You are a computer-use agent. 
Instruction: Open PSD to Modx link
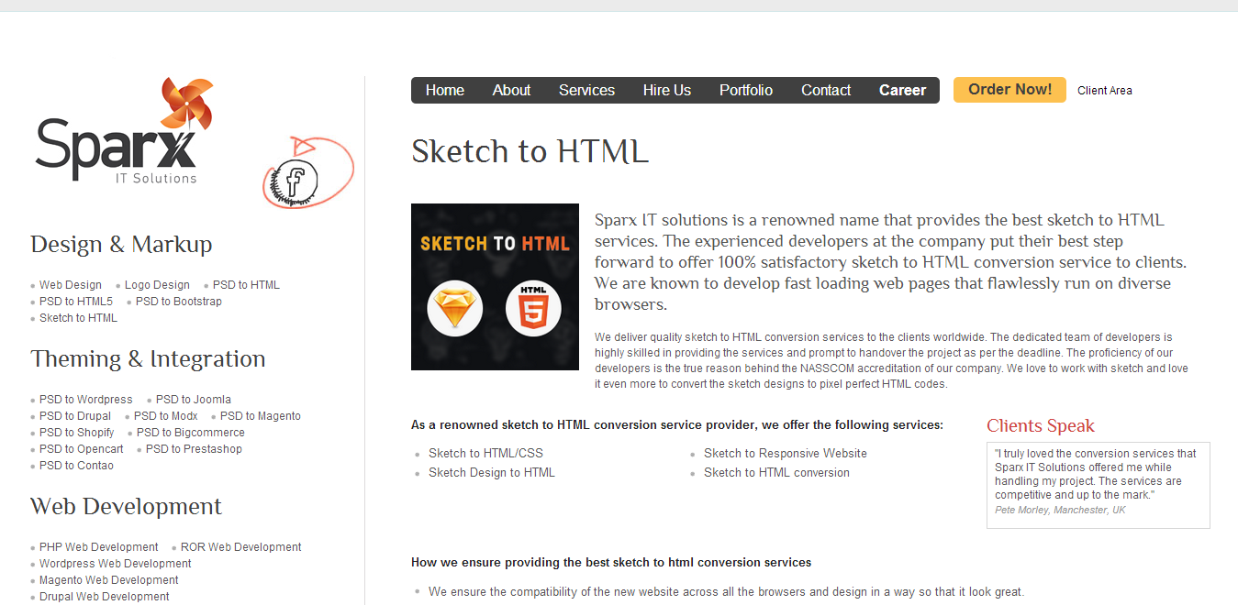click(166, 416)
